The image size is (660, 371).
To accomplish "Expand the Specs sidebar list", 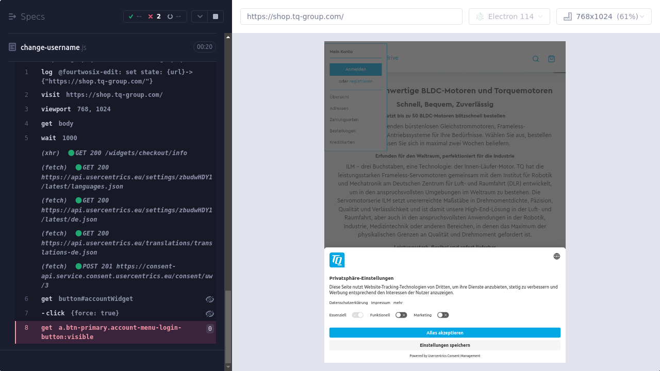I will (13, 16).
